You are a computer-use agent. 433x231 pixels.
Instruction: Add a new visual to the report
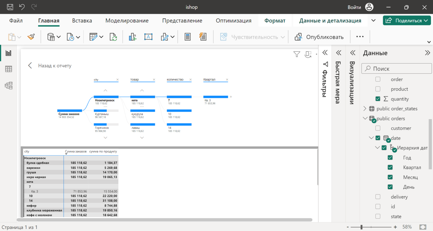(x=132, y=37)
